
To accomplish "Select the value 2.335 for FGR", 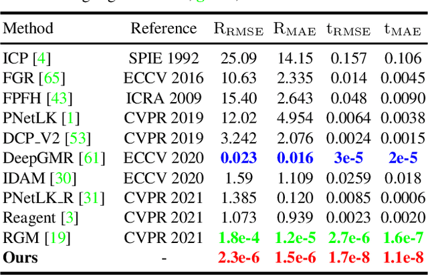I will pyautogui.click(x=295, y=78).
